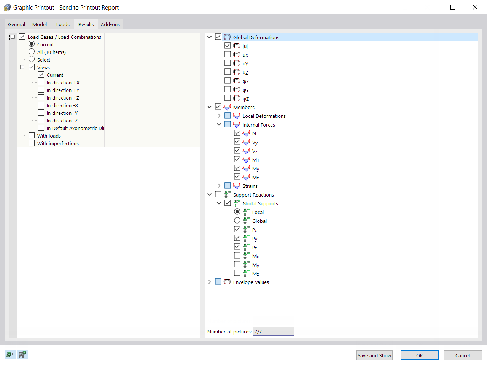Viewport: 487px width, 365px height.
Task: Click the uY deformation icon
Action: click(237, 63)
